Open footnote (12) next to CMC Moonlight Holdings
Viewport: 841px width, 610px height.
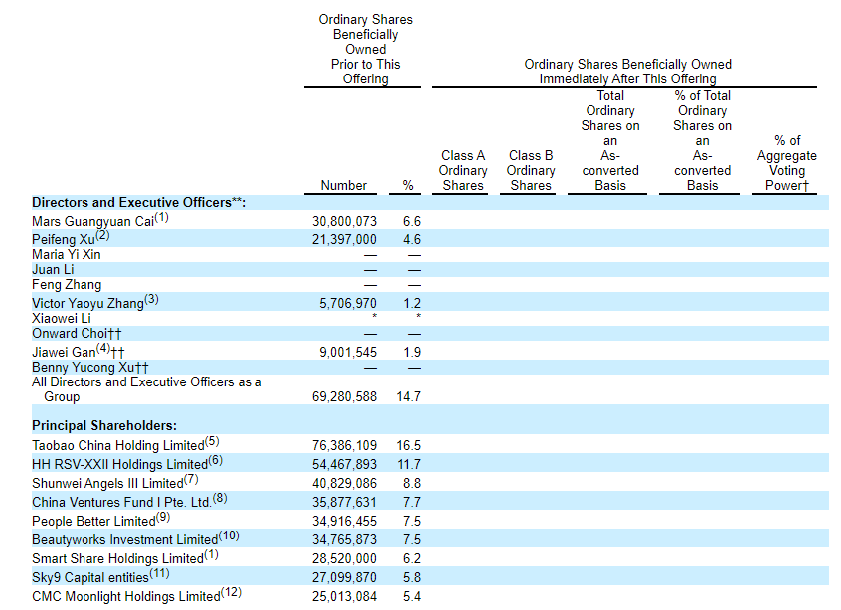(x=231, y=593)
